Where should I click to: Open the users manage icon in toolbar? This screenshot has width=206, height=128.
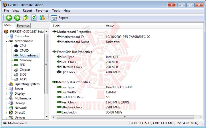[x=42, y=18]
